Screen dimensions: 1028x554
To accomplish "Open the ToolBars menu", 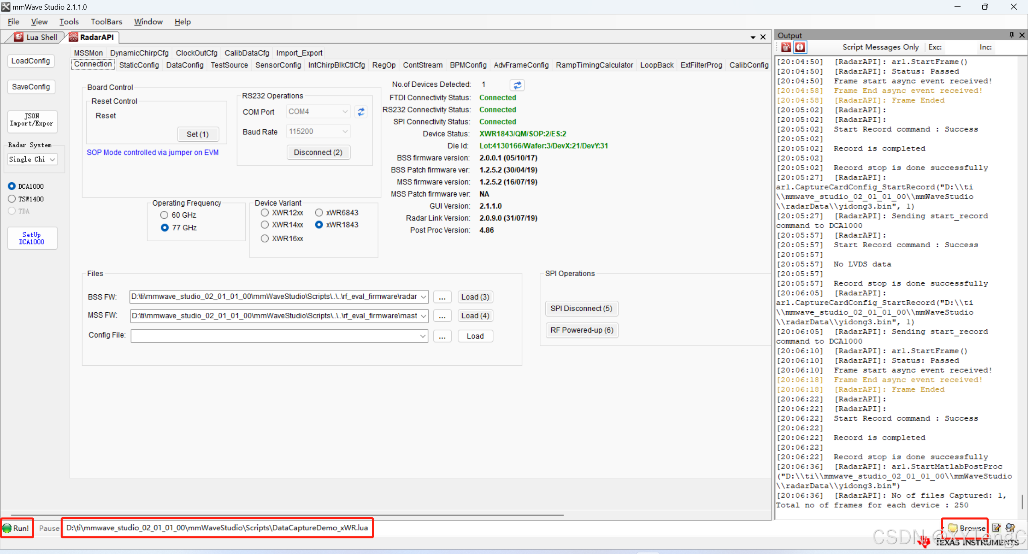I will point(106,22).
